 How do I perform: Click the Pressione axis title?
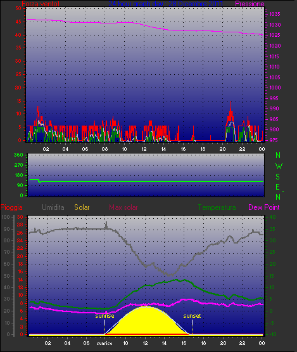tap(250, 4)
